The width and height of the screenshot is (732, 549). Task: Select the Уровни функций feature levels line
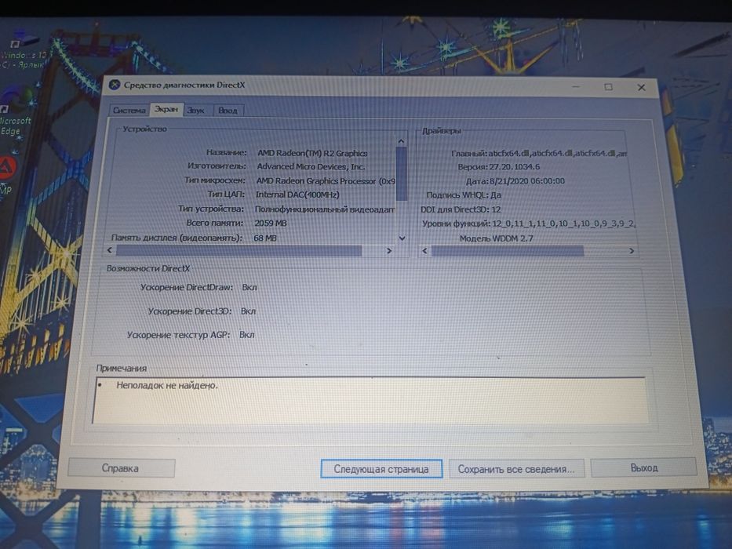tap(529, 224)
